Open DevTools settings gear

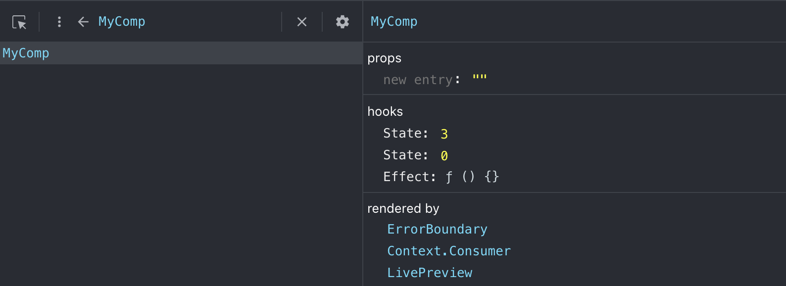tap(343, 22)
